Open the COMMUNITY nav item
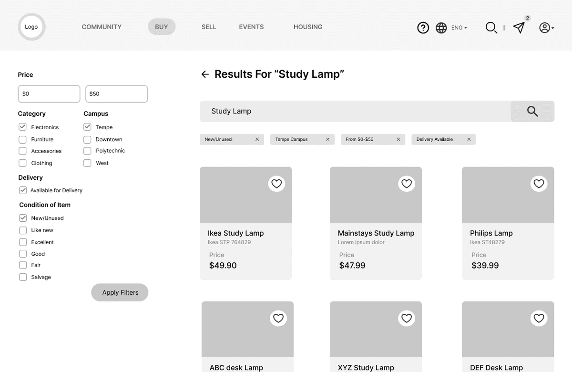Viewport: 572px width, 372px height. click(x=102, y=27)
